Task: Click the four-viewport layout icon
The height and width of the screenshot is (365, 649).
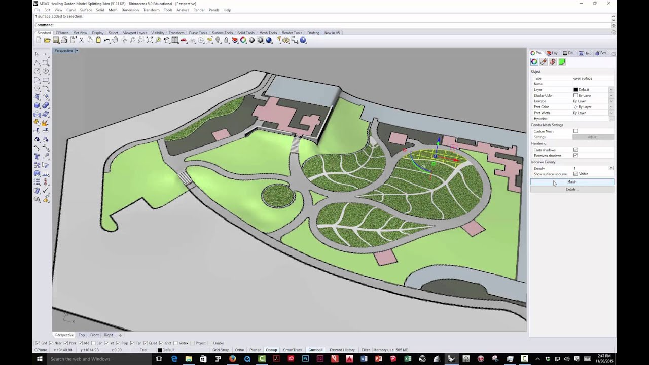Action: [175, 40]
